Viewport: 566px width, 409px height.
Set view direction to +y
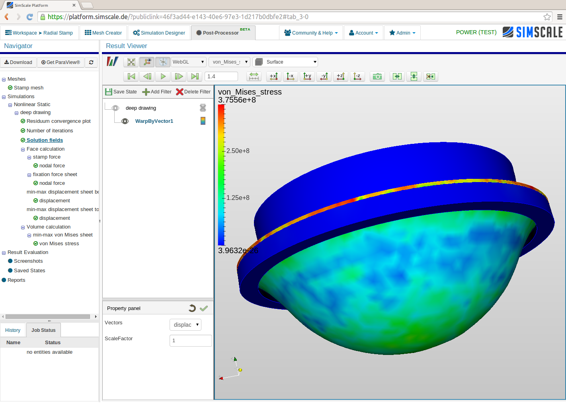pyautogui.click(x=307, y=76)
